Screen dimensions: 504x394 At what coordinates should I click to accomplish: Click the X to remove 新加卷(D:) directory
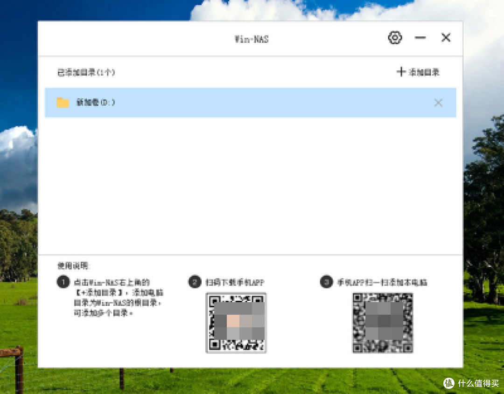tap(438, 103)
